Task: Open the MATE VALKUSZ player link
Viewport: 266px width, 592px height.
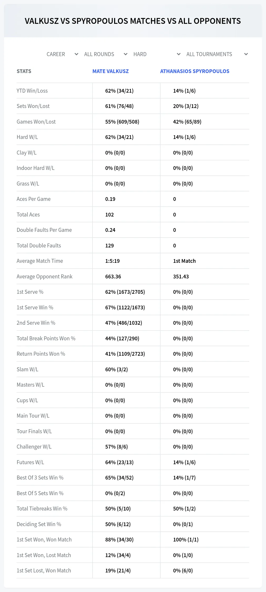Action: click(x=110, y=71)
